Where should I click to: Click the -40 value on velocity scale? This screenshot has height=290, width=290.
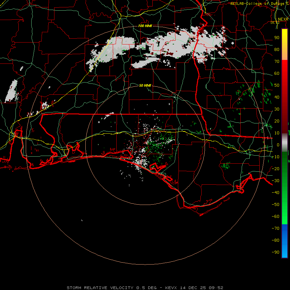point(275,193)
